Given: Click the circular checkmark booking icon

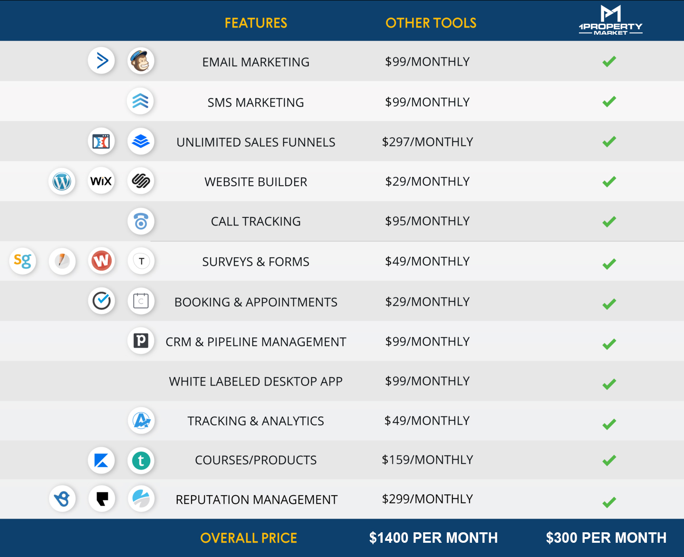Looking at the screenshot, I should pyautogui.click(x=101, y=301).
